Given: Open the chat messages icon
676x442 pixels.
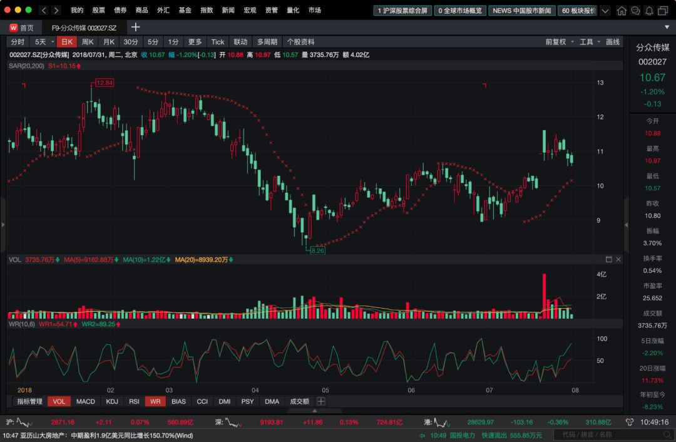Looking at the screenshot, I should (x=635, y=11).
